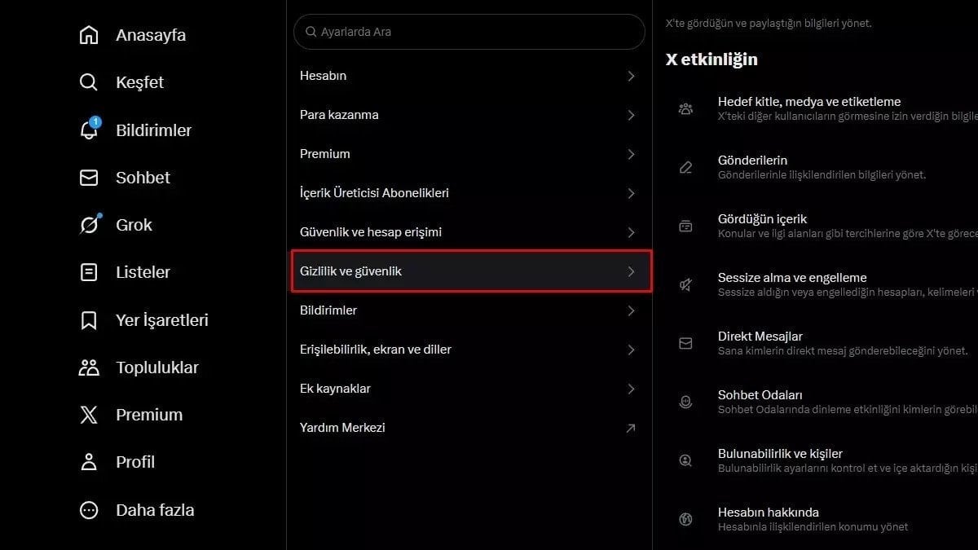Open the Yardım Merkezi external link
The image size is (978, 550).
(630, 428)
